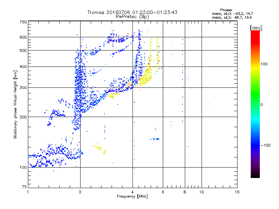Click the 'mean, sd,O: -93.2, 14.7' line
The image size is (279, 209).
(x=232, y=14)
